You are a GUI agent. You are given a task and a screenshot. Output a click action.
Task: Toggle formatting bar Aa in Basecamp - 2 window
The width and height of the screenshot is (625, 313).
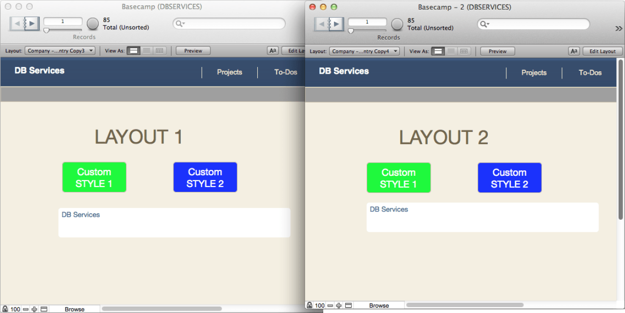click(574, 51)
